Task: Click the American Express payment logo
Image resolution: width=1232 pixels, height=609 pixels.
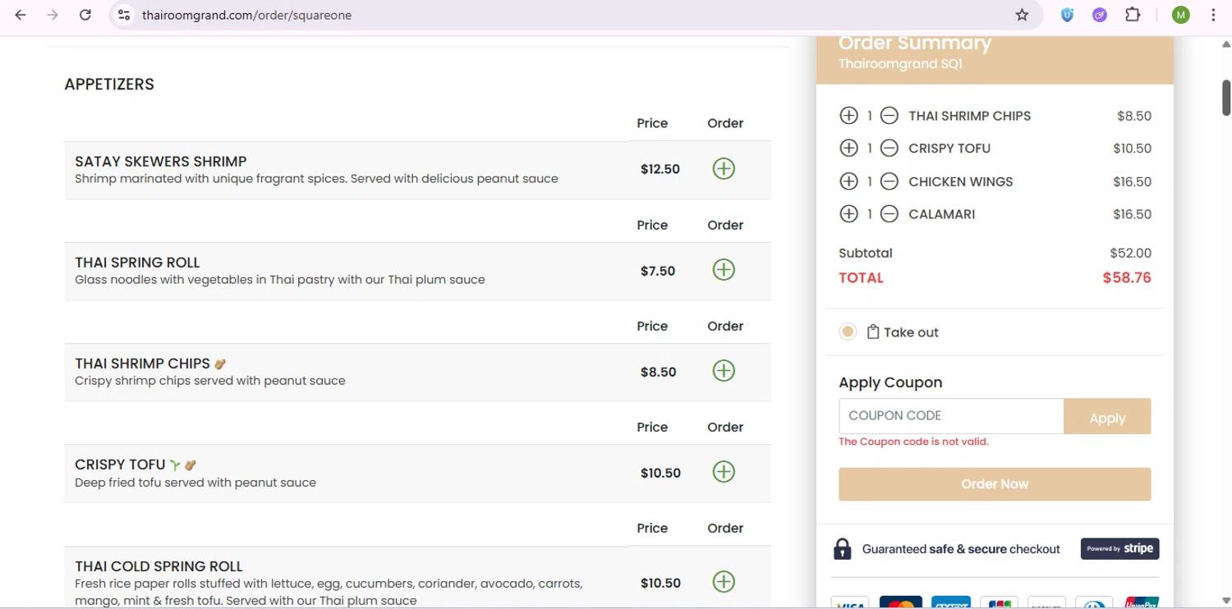Action: pyautogui.click(x=951, y=603)
